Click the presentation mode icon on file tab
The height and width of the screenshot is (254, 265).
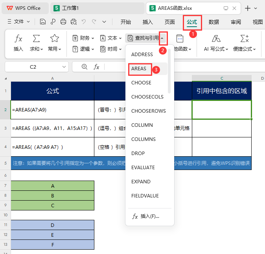(x=226, y=8)
